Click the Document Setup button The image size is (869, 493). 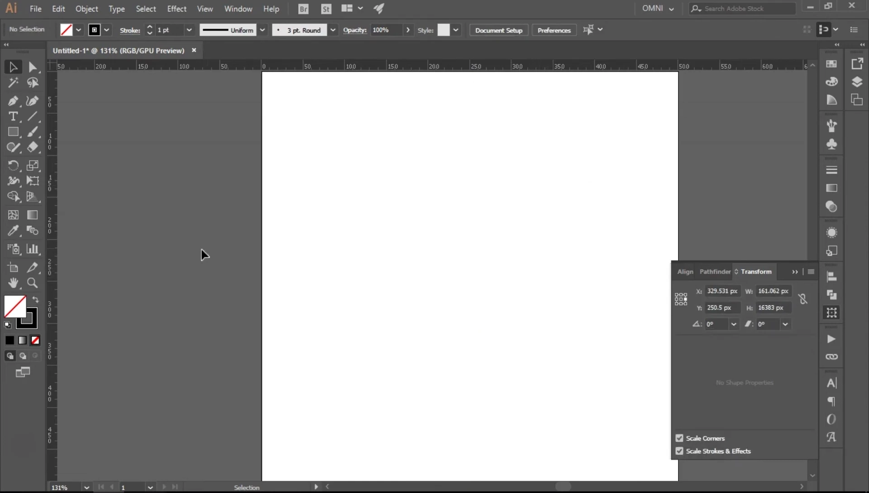pos(499,30)
